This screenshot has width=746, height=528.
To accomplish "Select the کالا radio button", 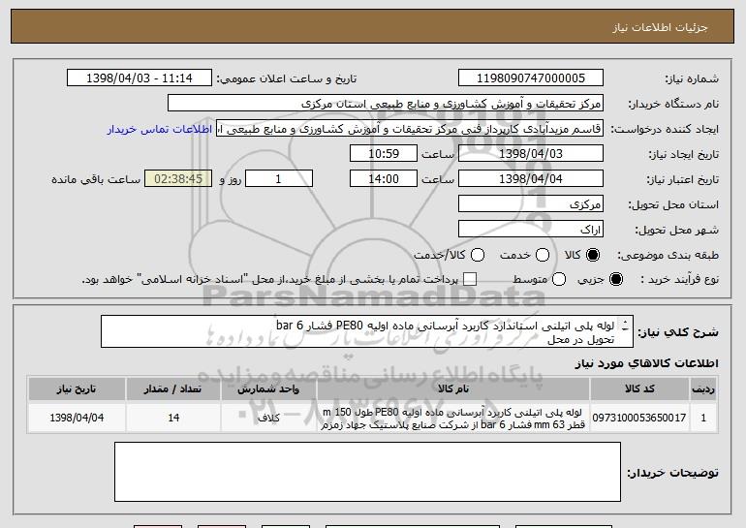I will coord(593,256).
